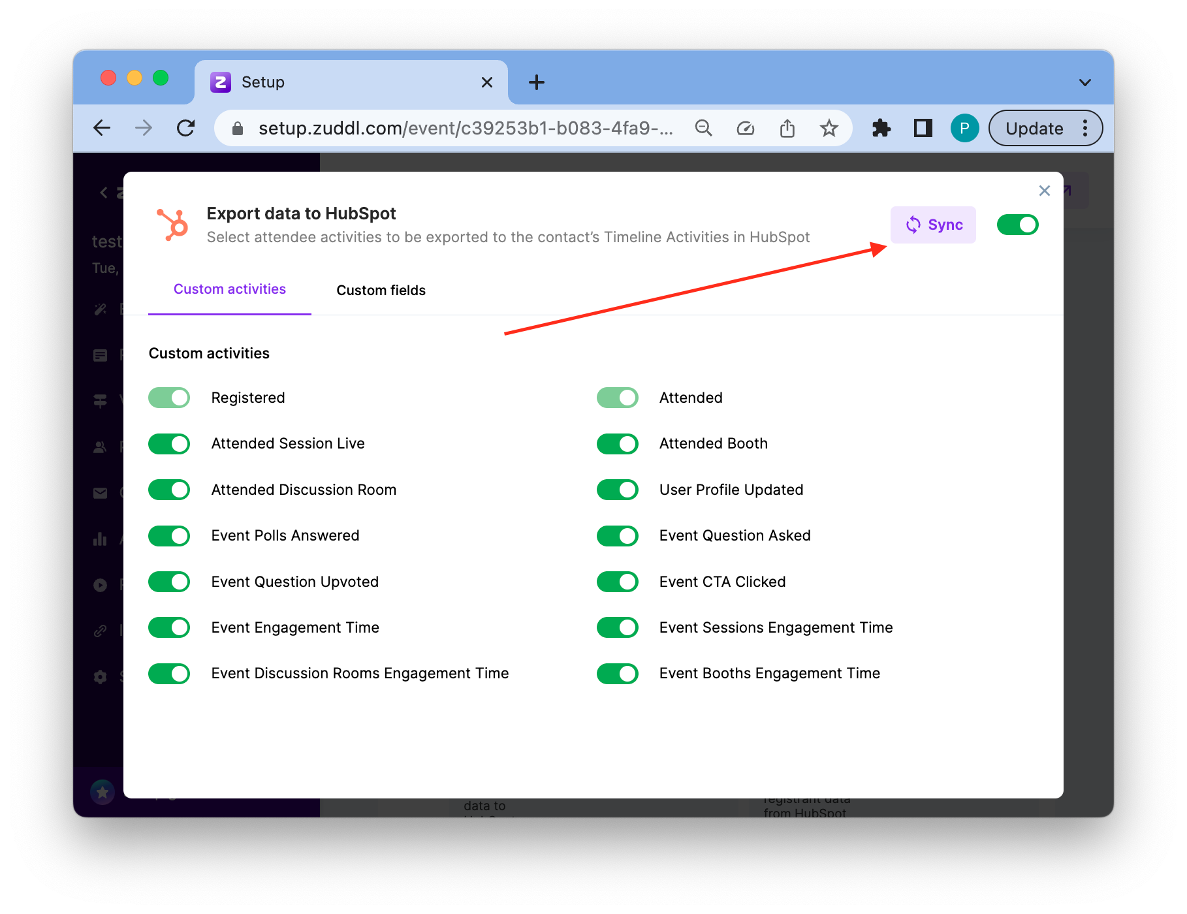Screen dimensions: 1187x914
Task: Click the speedometer icon in address bar
Action: 746,128
